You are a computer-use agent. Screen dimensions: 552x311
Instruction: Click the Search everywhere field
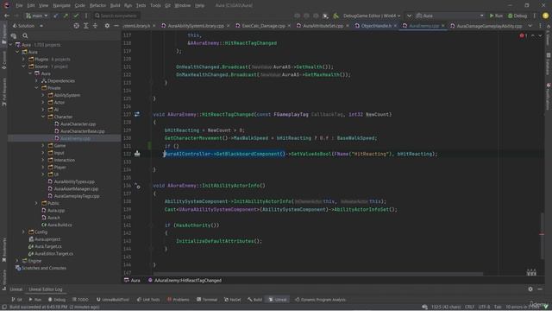click(x=117, y=16)
